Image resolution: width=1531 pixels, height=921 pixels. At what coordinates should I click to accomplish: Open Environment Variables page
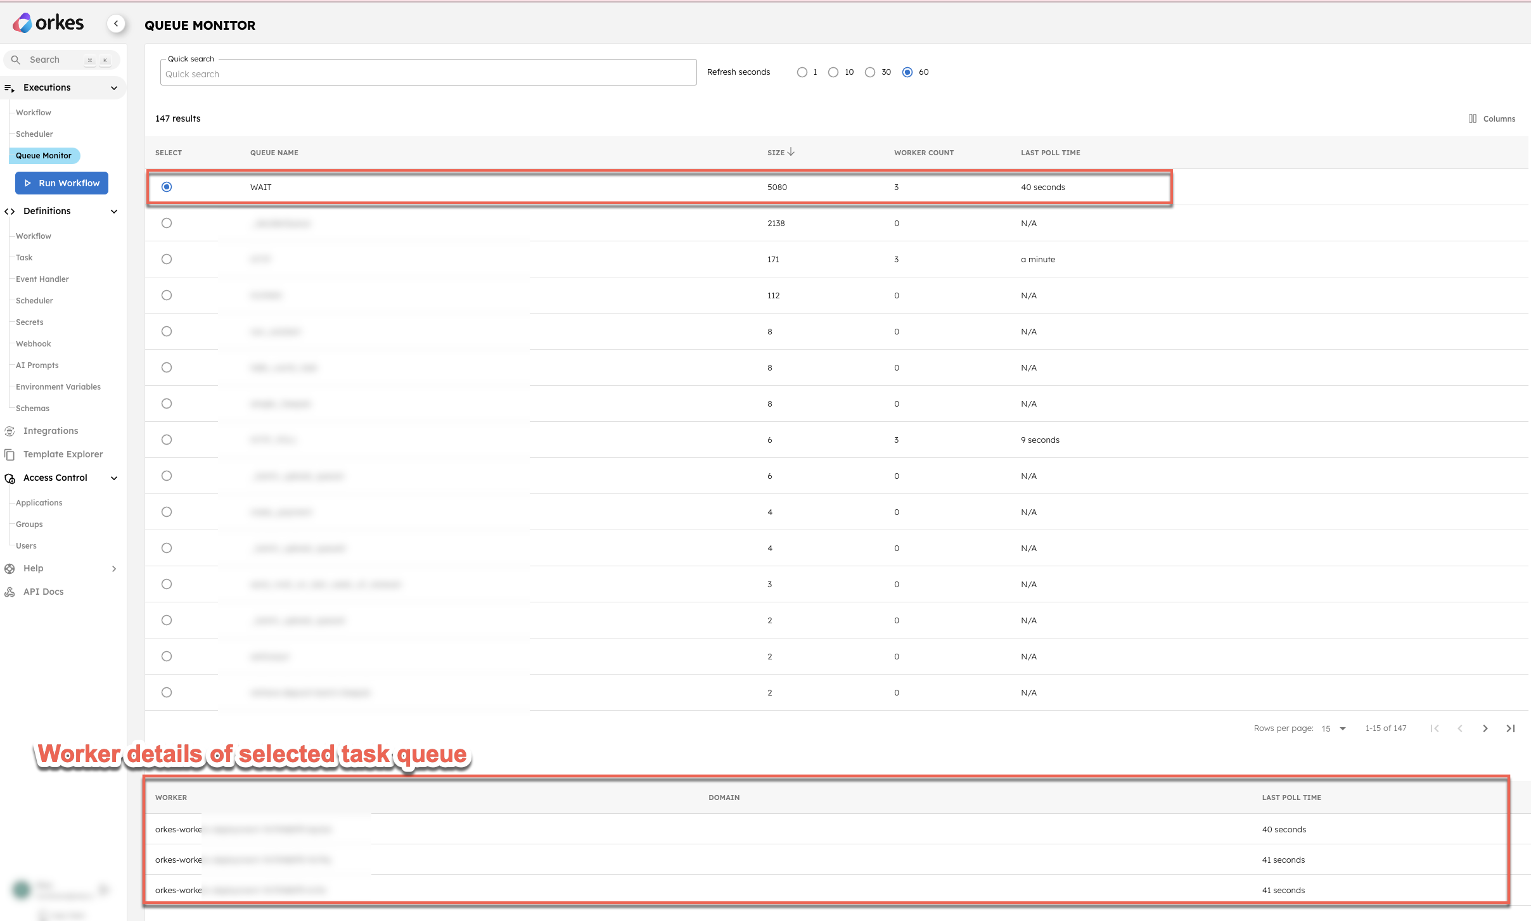[x=58, y=387]
